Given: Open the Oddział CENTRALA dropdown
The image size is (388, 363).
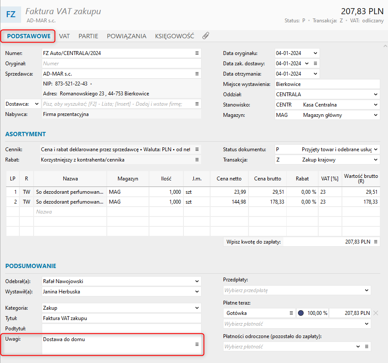Looking at the screenshot, I should [x=376, y=95].
